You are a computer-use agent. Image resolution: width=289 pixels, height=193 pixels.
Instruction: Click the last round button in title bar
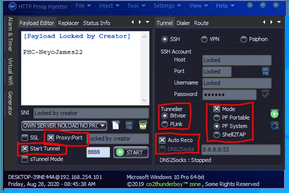275,5
